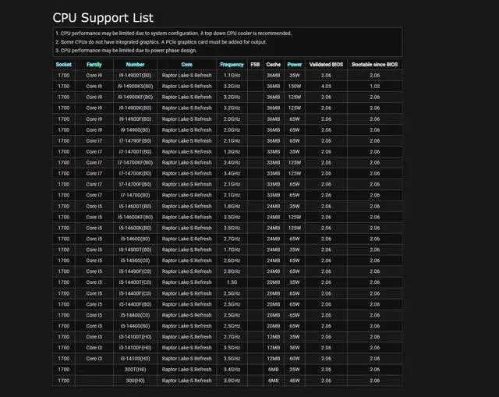The height and width of the screenshot is (397, 499).
Task: Click the 300T(H0) processor cell
Action: tap(135, 369)
